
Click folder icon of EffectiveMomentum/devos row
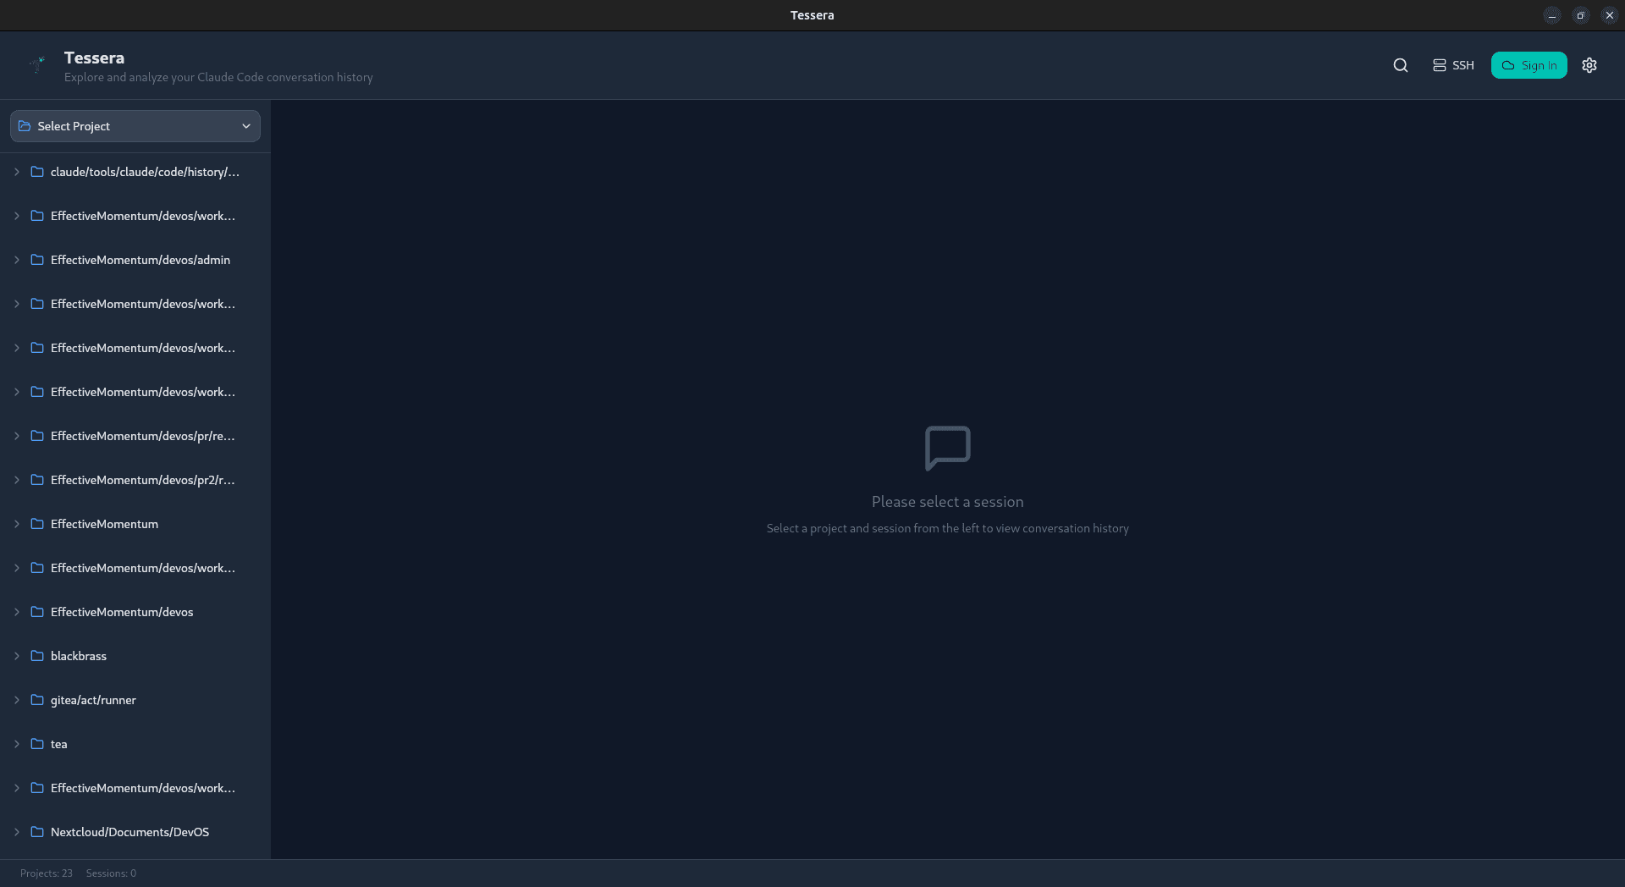(37, 612)
